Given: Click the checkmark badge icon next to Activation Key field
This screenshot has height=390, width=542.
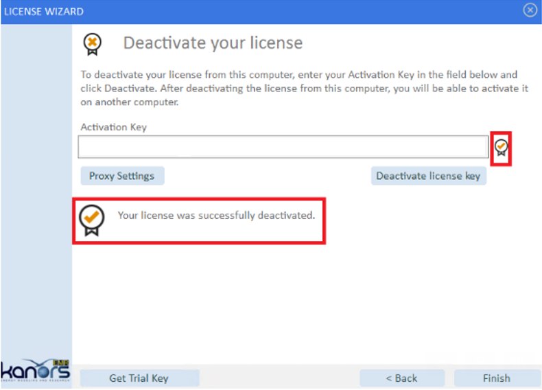Looking at the screenshot, I should pos(501,148).
